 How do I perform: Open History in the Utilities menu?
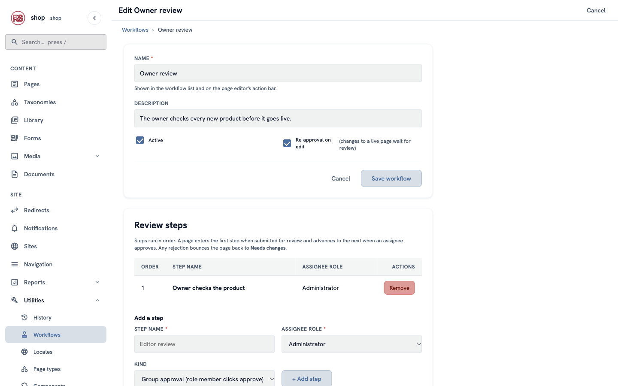[56, 317]
